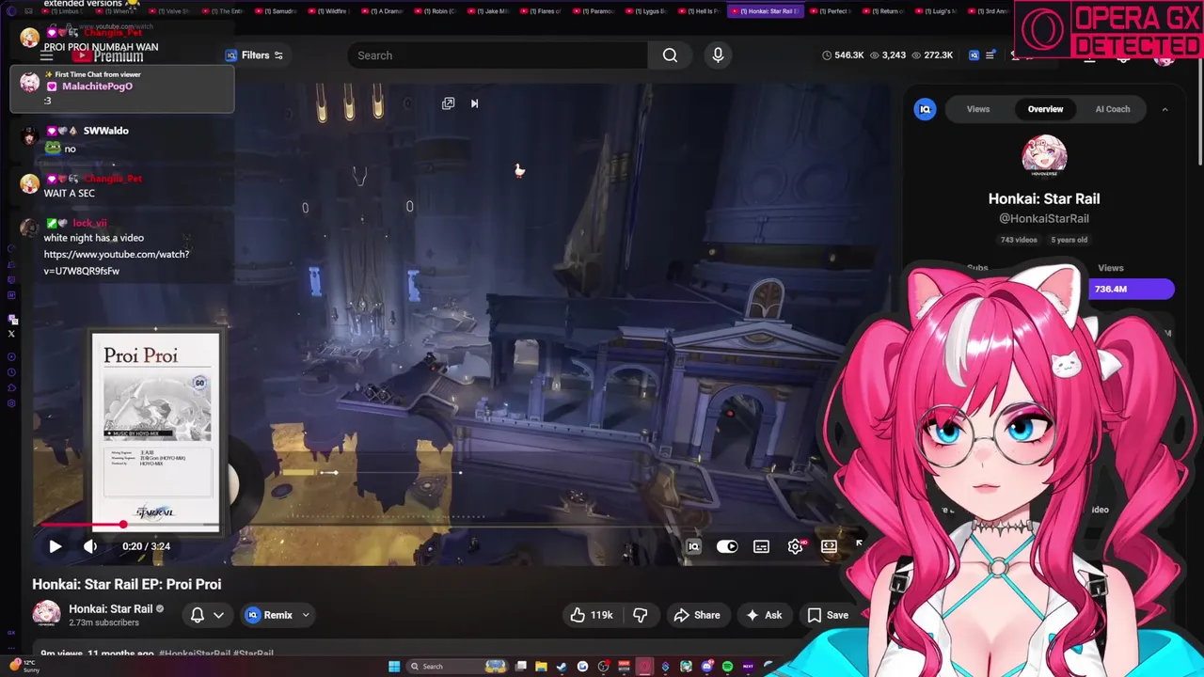The height and width of the screenshot is (677, 1204).
Task: Click the video progress bar scrubber
Action: point(123,525)
